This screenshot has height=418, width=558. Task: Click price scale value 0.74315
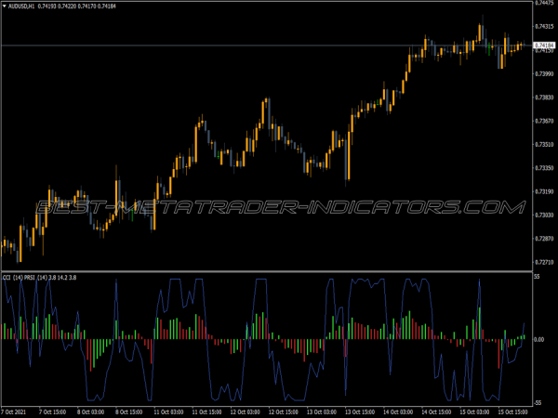544,26
